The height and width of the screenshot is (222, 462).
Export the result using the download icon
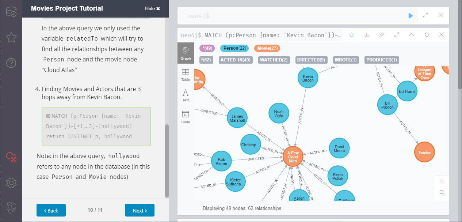pyautogui.click(x=367, y=35)
